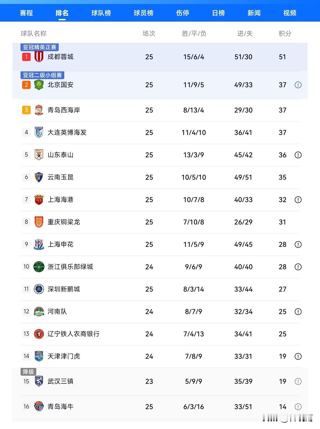Click rank badge 1 for 成都蓉城
The width and height of the screenshot is (320, 429).
(x=26, y=57)
